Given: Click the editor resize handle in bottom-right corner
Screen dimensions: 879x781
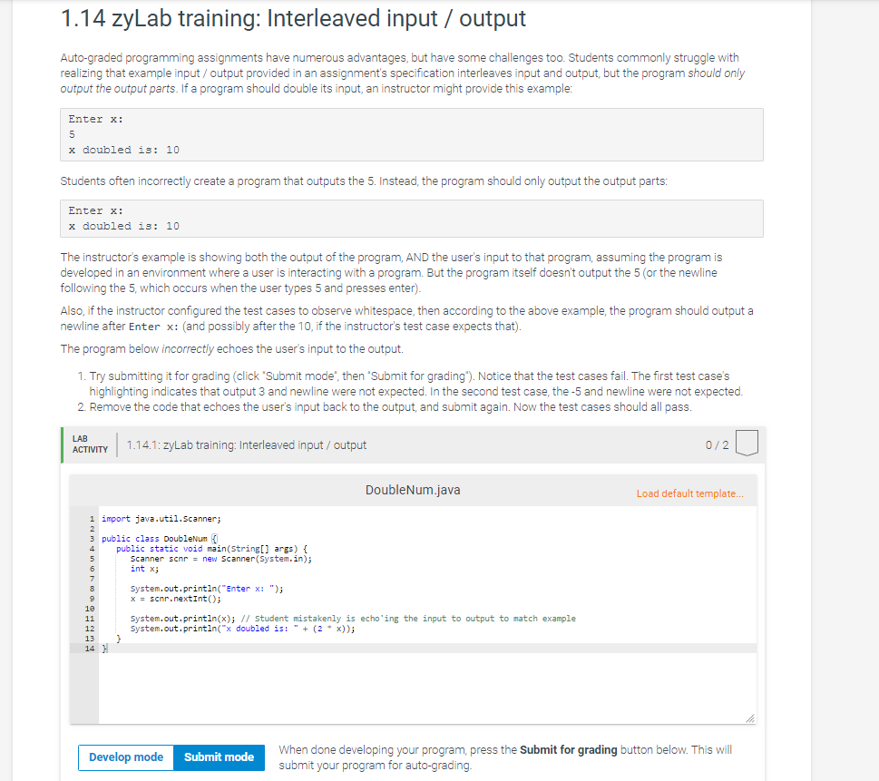Looking at the screenshot, I should click(751, 718).
